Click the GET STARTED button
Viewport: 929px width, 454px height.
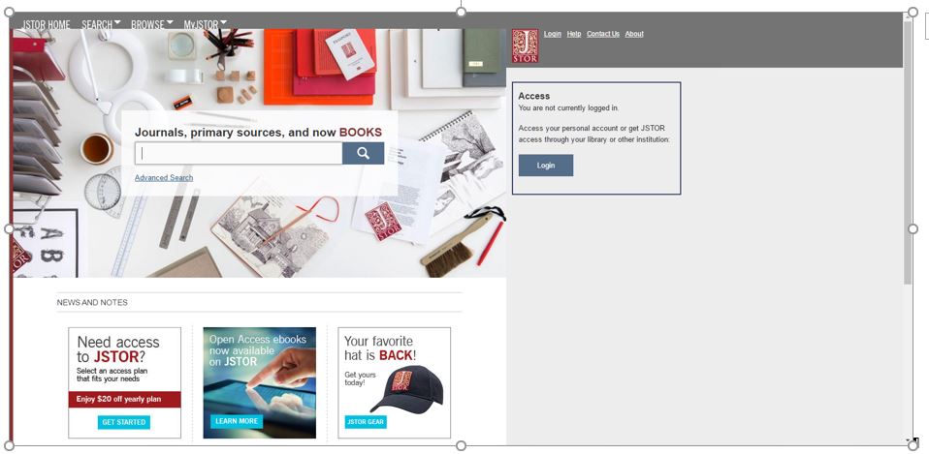pyautogui.click(x=124, y=422)
